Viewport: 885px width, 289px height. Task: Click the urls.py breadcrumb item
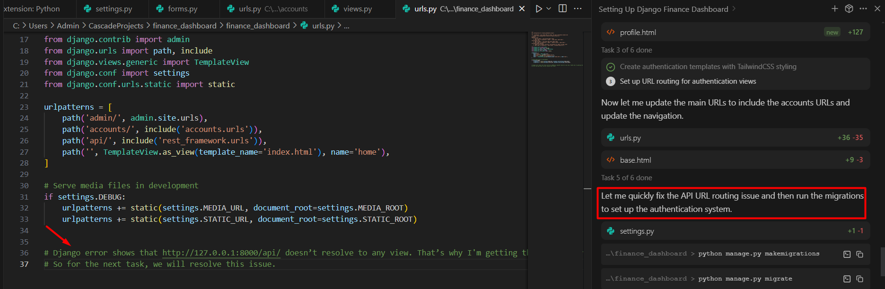(x=323, y=26)
